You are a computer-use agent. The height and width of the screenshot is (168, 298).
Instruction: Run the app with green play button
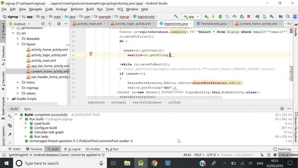coord(206,17)
